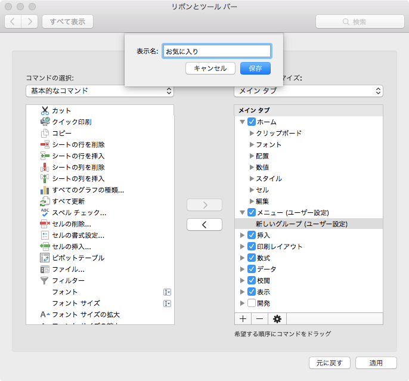Image resolution: width=409 pixels, height=381 pixels.
Task: Click the add (>) arrow button
Action: (204, 205)
